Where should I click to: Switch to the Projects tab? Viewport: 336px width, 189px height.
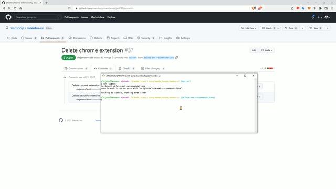[x=113, y=38]
